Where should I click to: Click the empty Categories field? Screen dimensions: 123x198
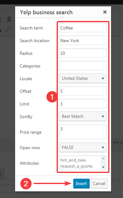click(82, 66)
